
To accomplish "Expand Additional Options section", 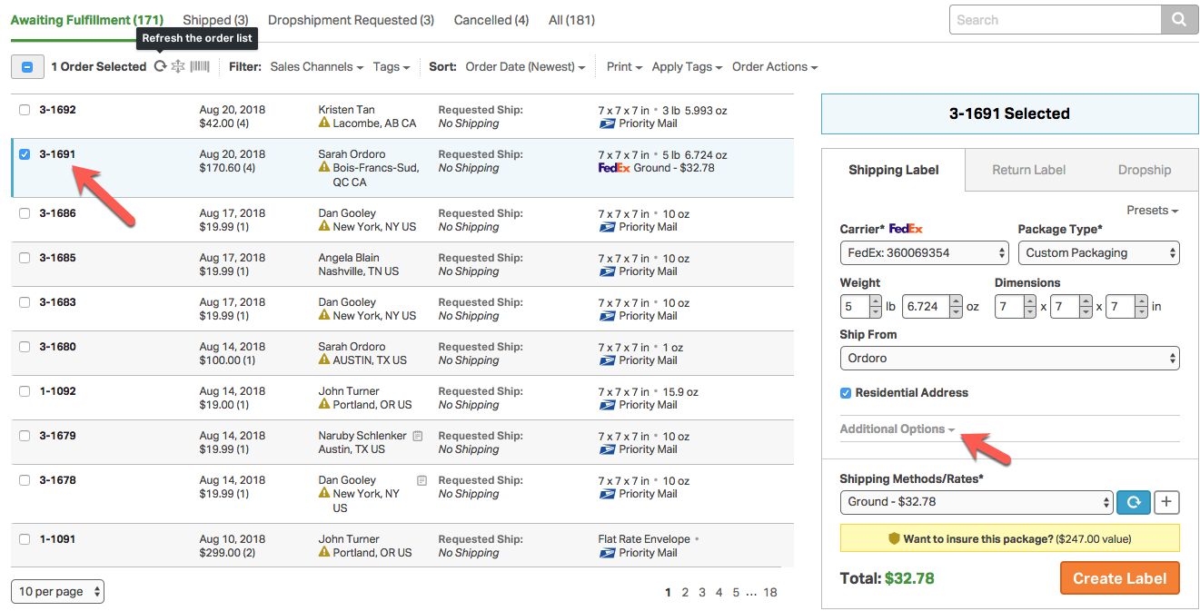I will coord(897,429).
